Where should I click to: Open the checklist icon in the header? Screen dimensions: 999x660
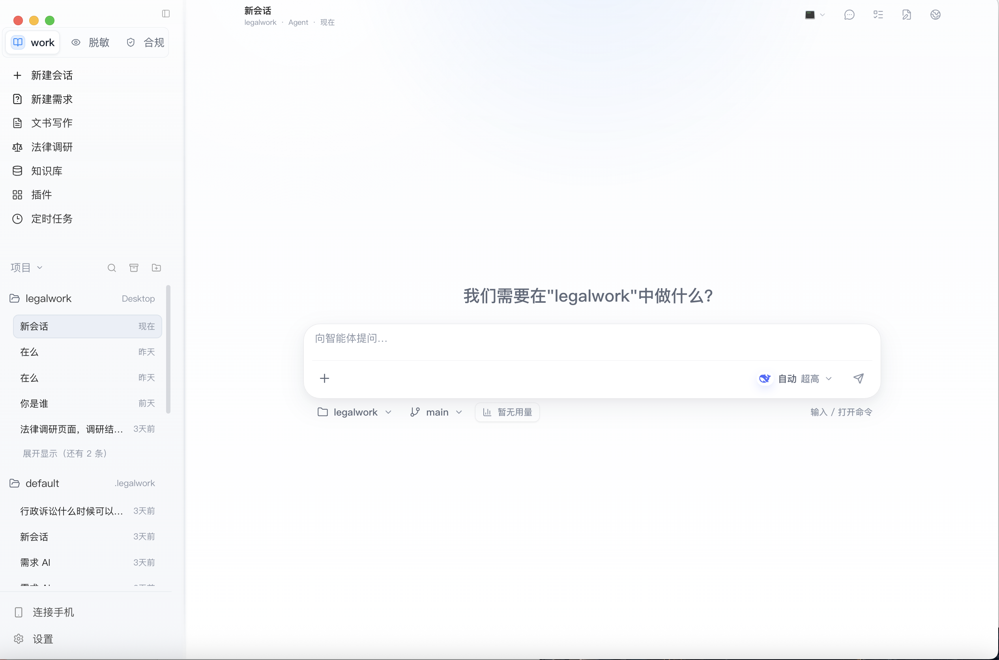tap(878, 15)
